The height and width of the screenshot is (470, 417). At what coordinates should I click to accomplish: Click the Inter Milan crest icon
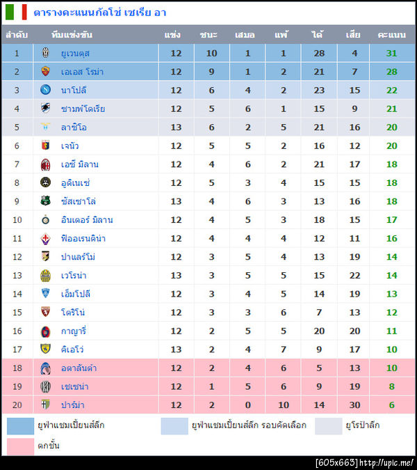pos(46,220)
